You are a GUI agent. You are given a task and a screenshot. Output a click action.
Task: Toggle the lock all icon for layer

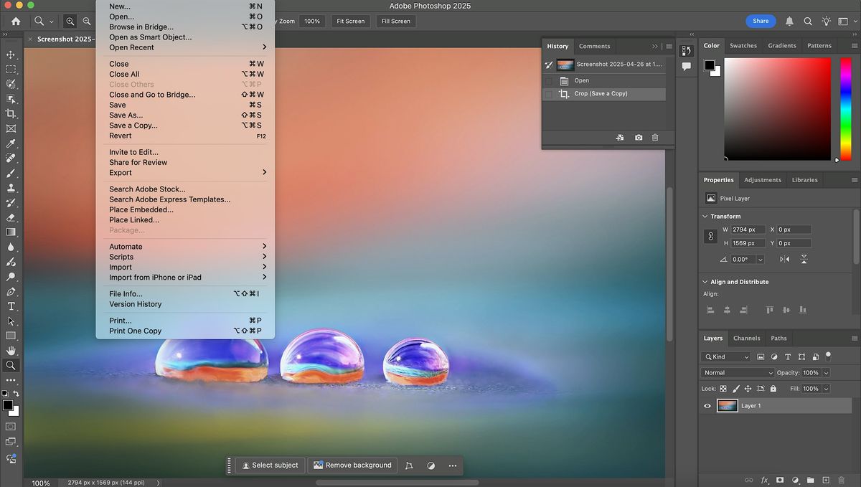(773, 389)
